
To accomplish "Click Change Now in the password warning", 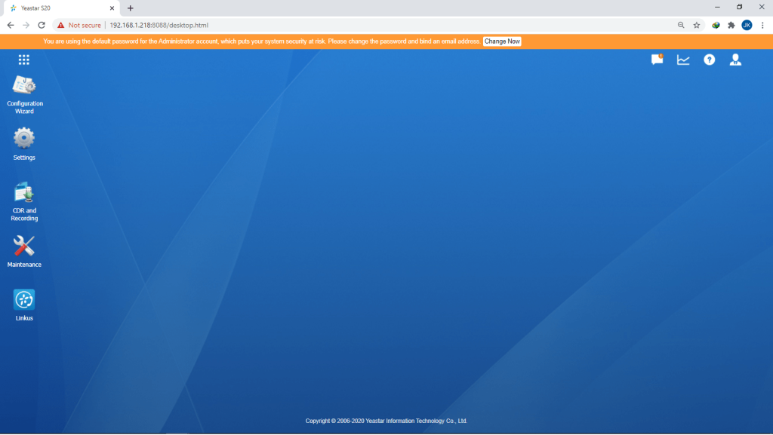I will click(x=502, y=41).
